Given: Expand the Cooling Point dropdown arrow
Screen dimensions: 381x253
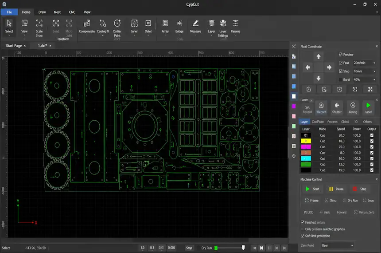Looking at the screenshot, I should tap(103, 36).
